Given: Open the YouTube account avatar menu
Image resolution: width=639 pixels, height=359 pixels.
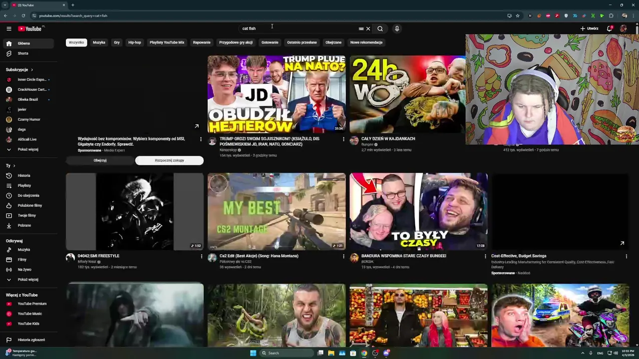Looking at the screenshot, I should [623, 28].
